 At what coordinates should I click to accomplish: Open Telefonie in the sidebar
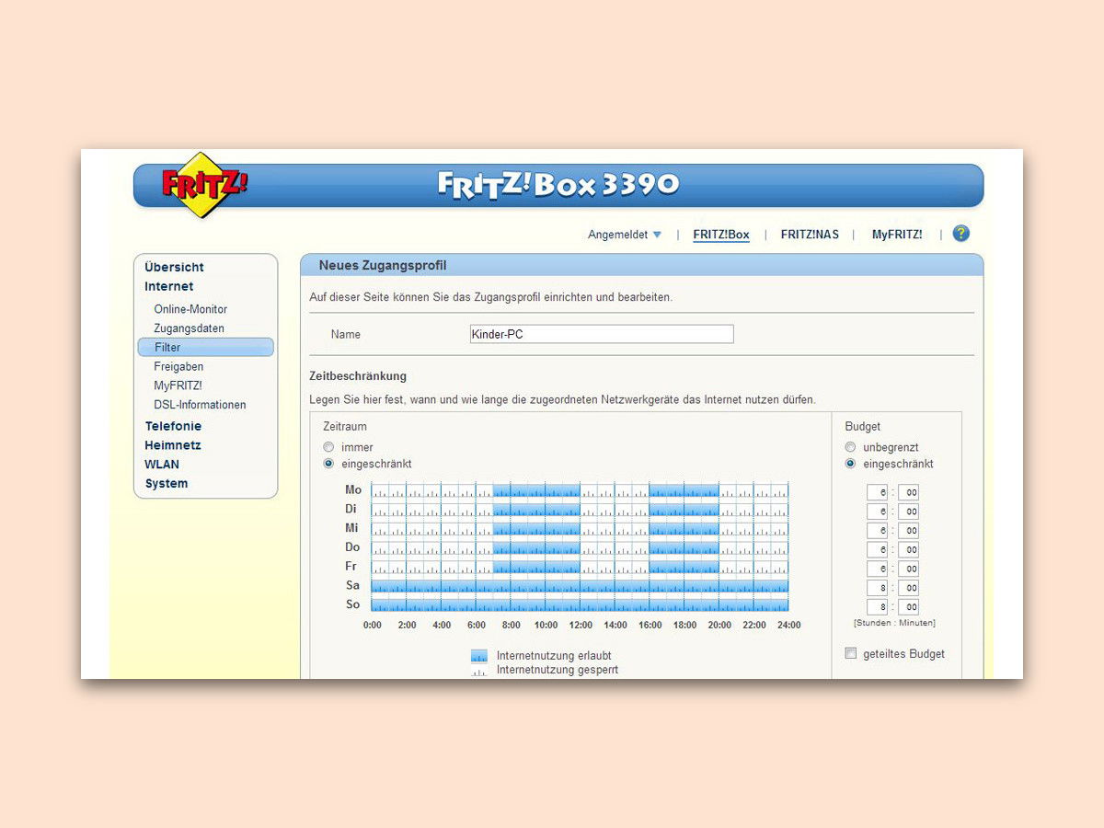point(173,426)
